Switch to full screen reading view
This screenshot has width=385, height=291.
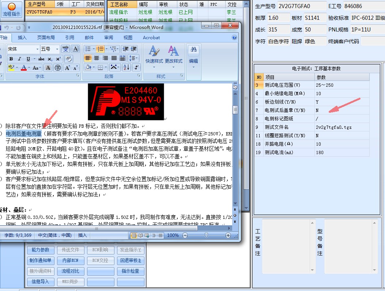140,235
